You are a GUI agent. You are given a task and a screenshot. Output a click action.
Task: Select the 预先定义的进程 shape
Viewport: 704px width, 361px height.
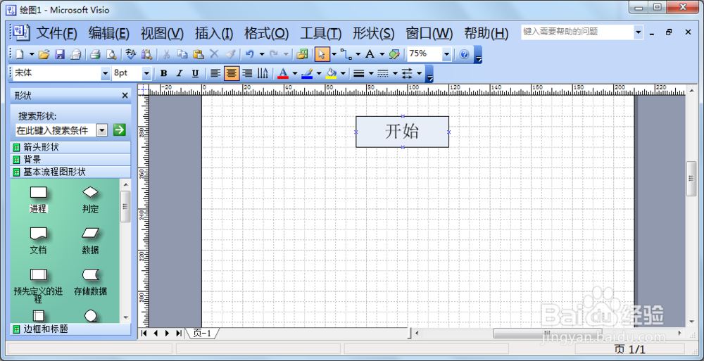tap(38, 286)
